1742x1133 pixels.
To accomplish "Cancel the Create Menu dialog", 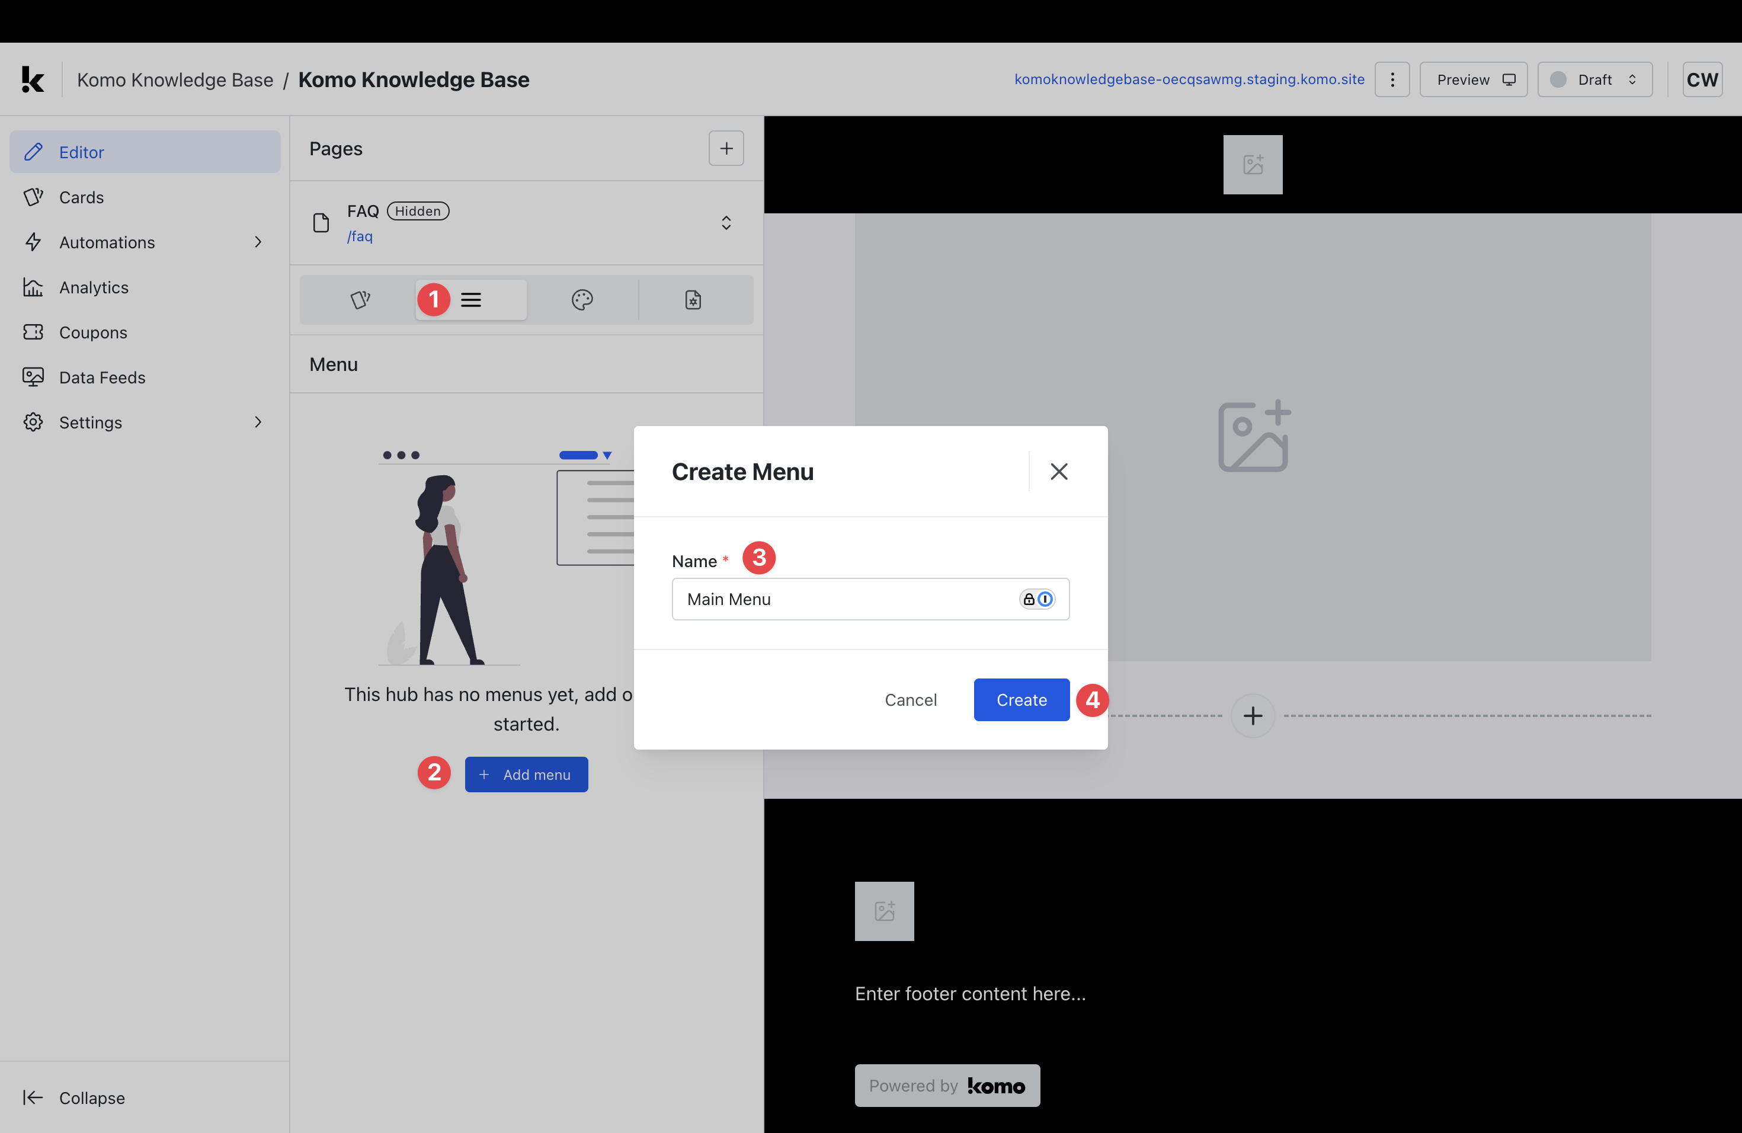I will click(x=910, y=700).
